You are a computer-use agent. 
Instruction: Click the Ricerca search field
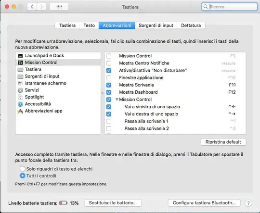230,7
